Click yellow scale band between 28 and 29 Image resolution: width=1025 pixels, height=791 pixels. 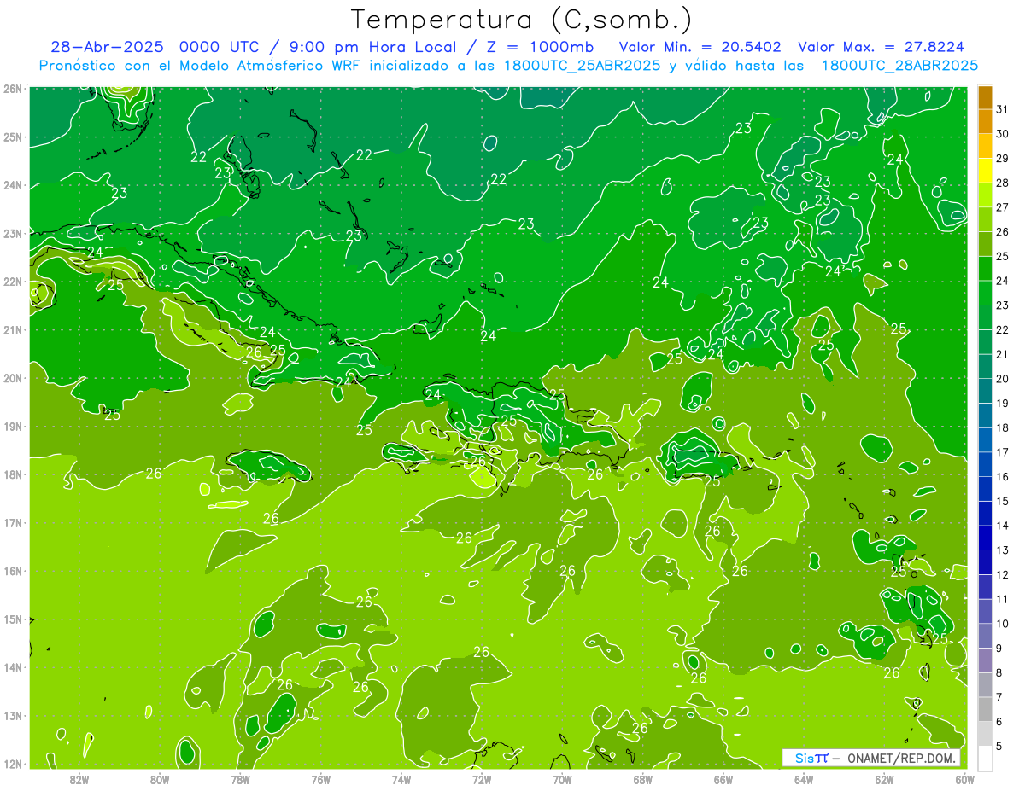985,172
